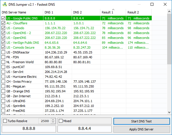
Task: Click the Apply DNS Server button
Action: (142, 129)
